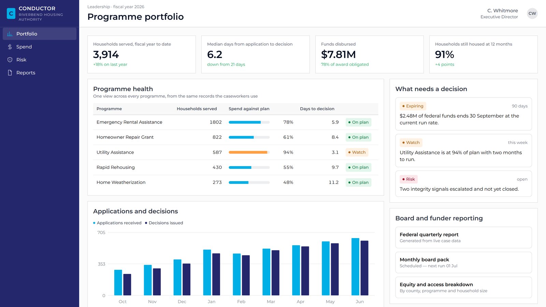Click Watch badge in Utility Assistance row
The width and height of the screenshot is (546, 307).
click(357, 152)
